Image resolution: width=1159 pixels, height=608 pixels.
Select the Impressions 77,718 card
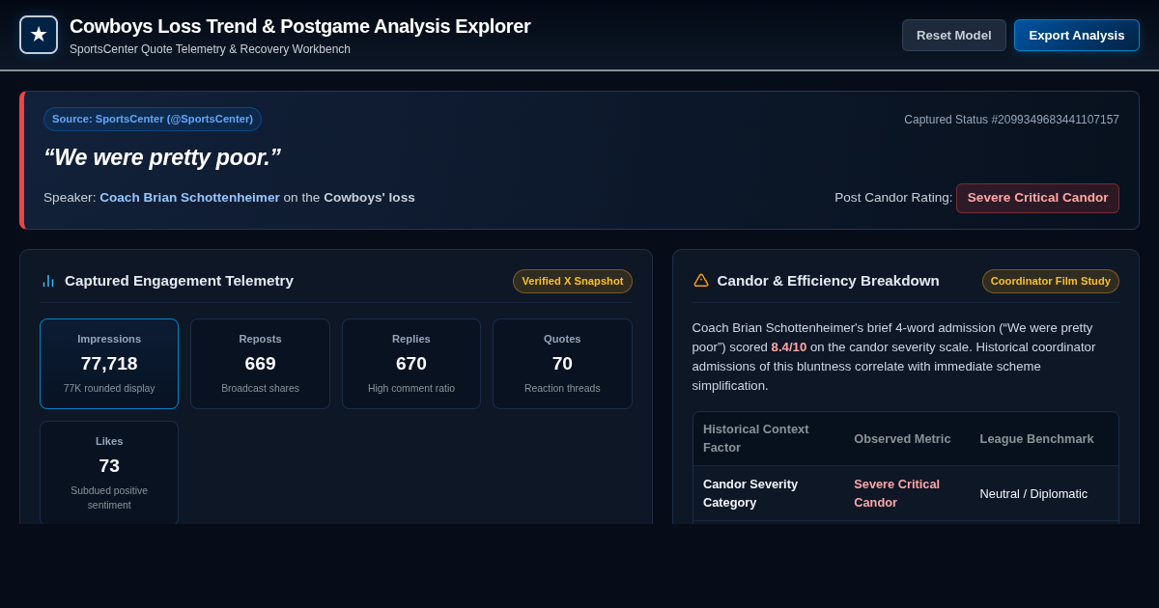coord(109,364)
